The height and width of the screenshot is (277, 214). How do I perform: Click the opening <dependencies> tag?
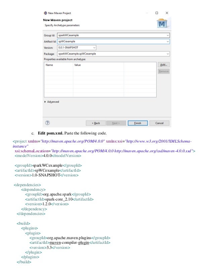28,185
